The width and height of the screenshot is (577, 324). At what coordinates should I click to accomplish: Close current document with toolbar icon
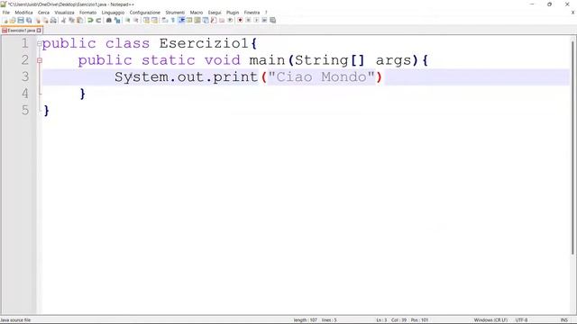[x=38, y=20]
